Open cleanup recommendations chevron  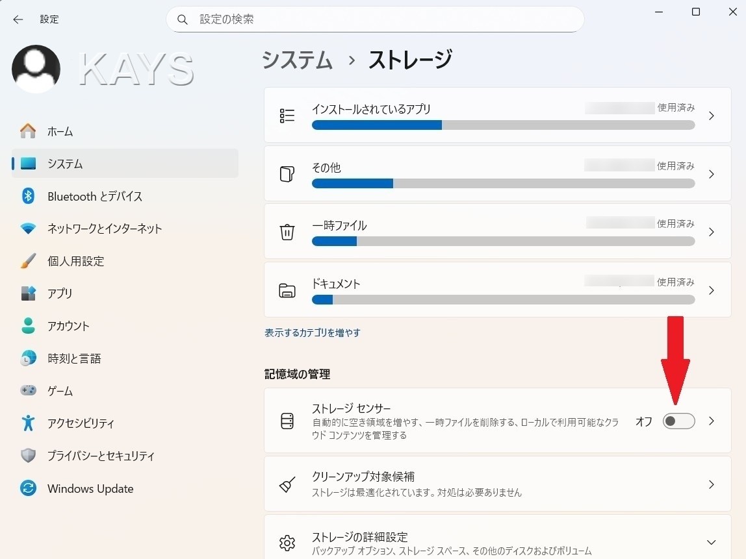pos(711,484)
